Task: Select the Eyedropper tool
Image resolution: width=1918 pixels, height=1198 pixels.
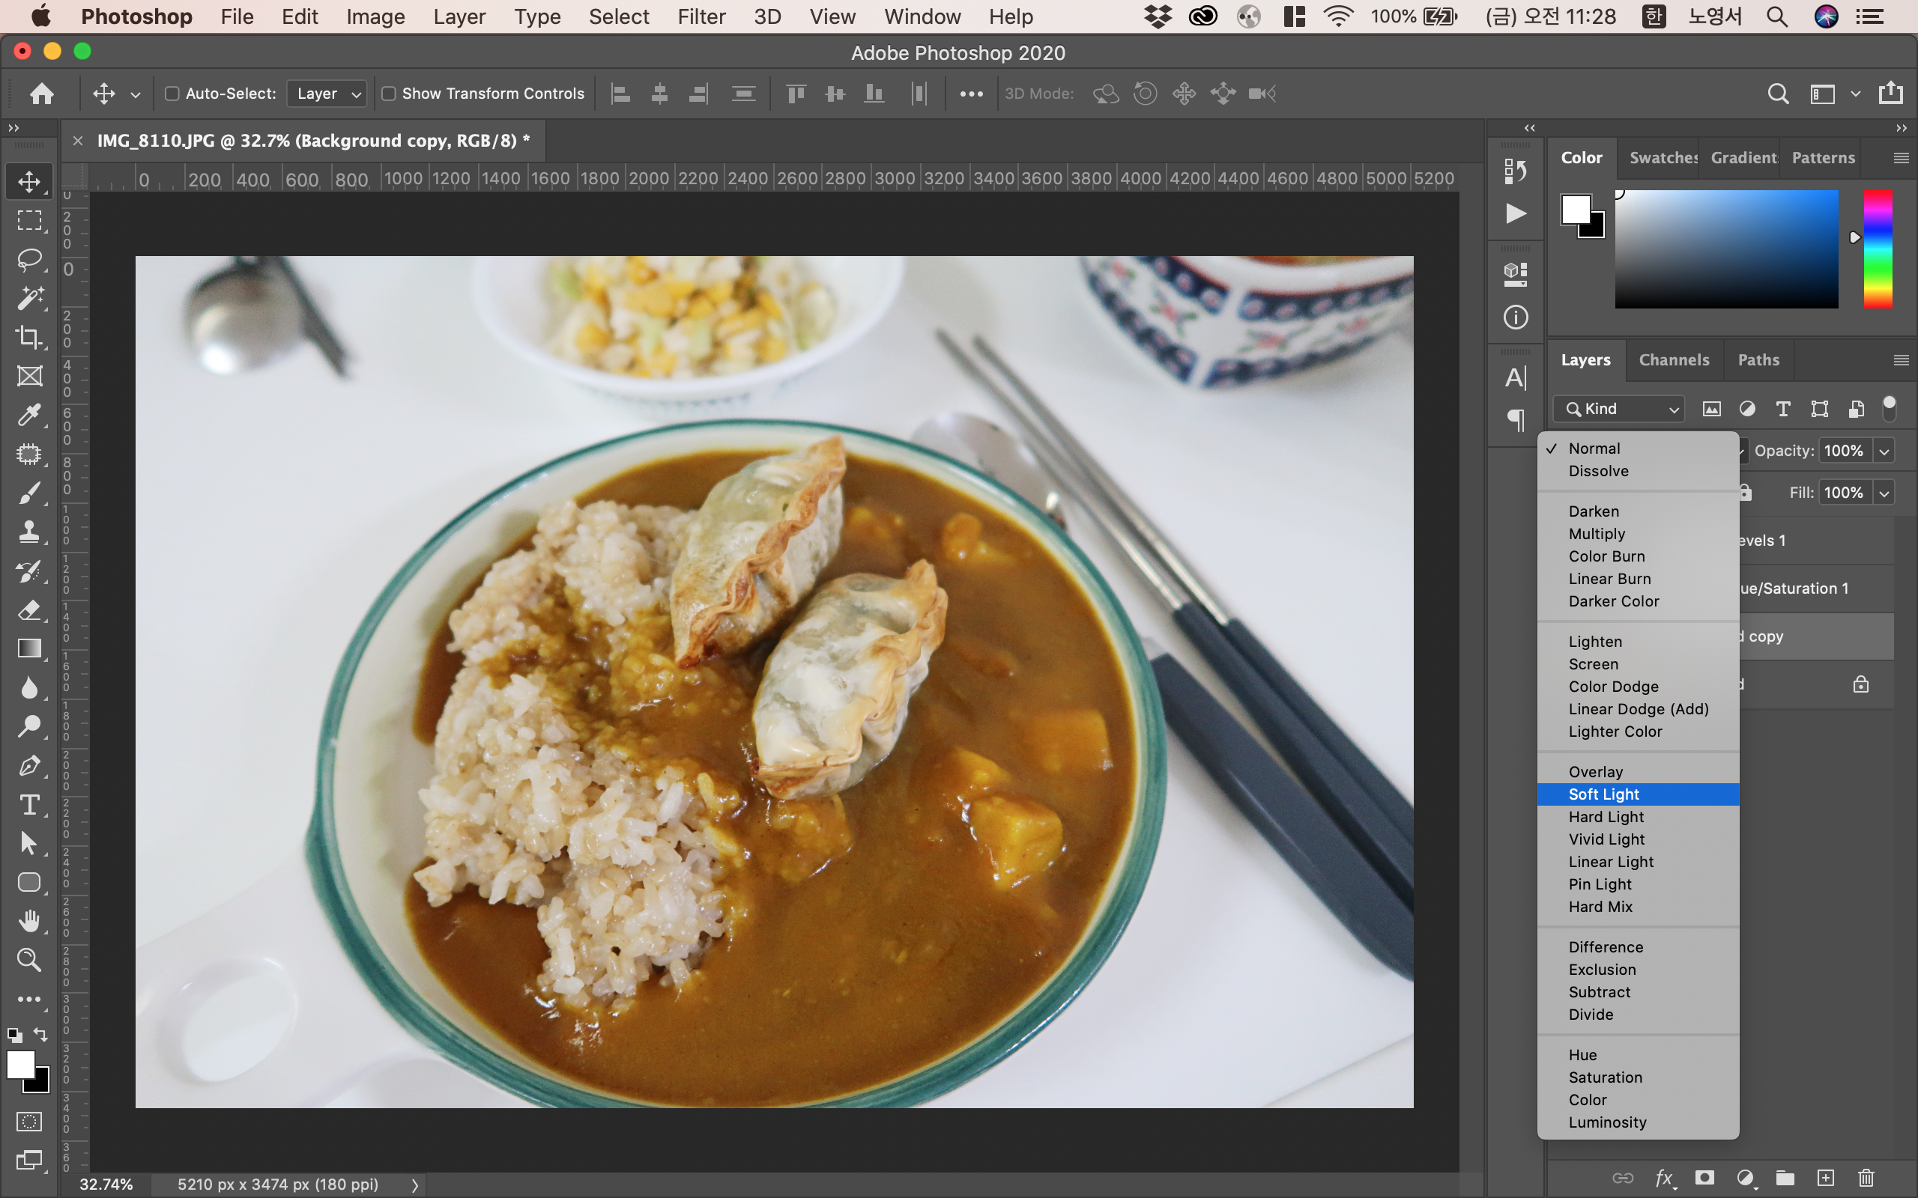Action: pos(29,415)
